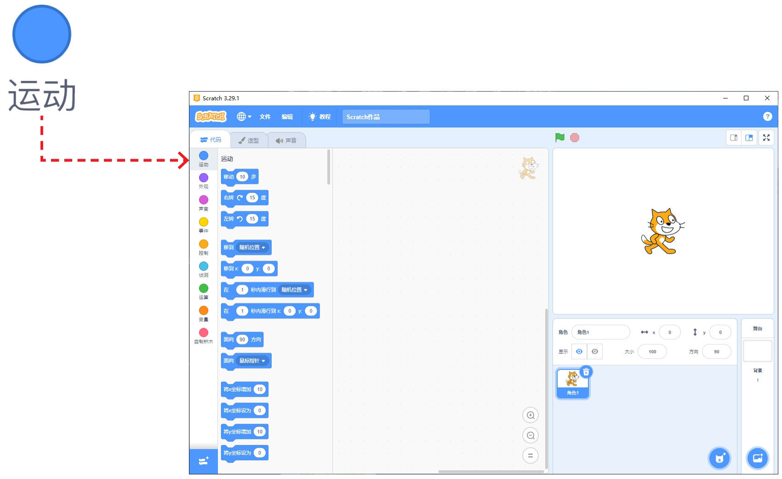
Task: Reset workspace zoom to default
Action: click(531, 456)
